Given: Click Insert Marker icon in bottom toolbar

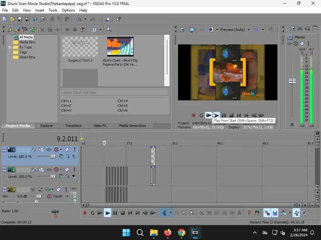Looking at the screenshot, I should 249,213.
